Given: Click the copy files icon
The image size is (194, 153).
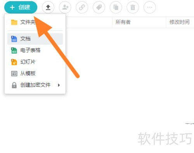Looking at the screenshot, I should (116, 7).
